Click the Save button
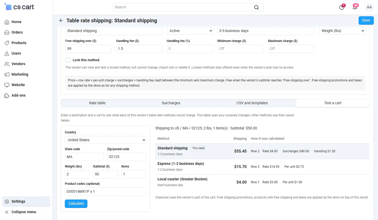Screen dimensions: 378x220 coord(366,20)
